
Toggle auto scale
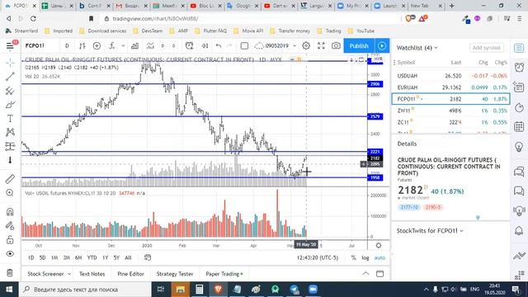coord(379,257)
